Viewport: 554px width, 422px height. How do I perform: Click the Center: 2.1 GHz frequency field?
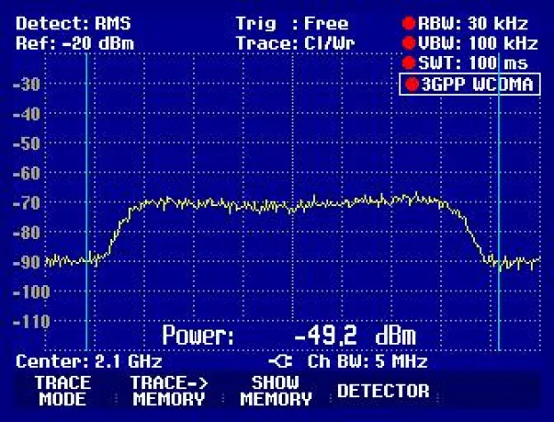coord(89,362)
